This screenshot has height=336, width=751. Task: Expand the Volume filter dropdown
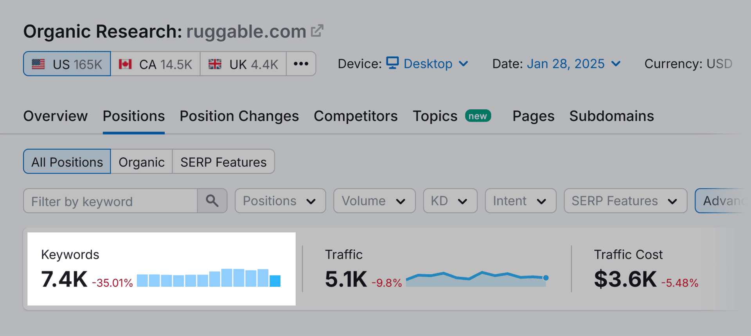(x=374, y=201)
